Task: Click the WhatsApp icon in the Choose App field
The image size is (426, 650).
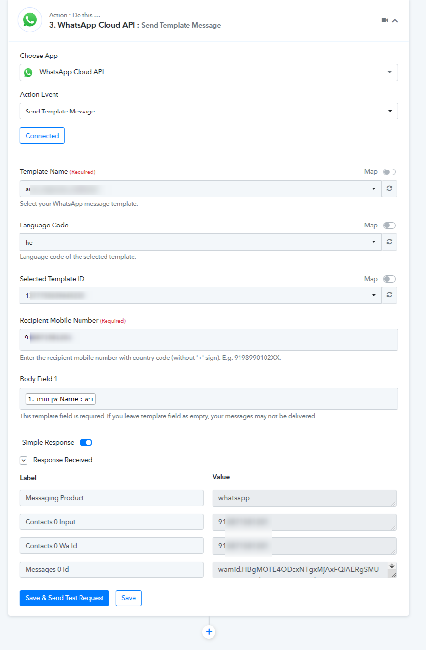Action: 28,72
